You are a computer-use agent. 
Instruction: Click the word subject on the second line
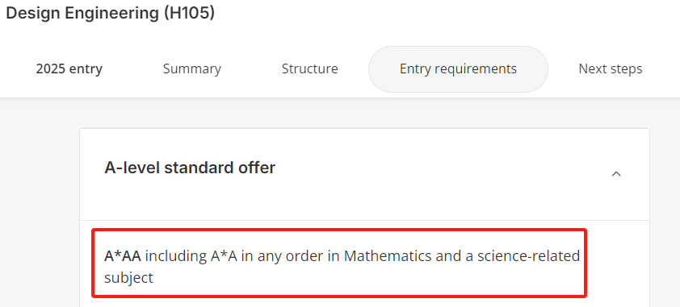tap(128, 278)
